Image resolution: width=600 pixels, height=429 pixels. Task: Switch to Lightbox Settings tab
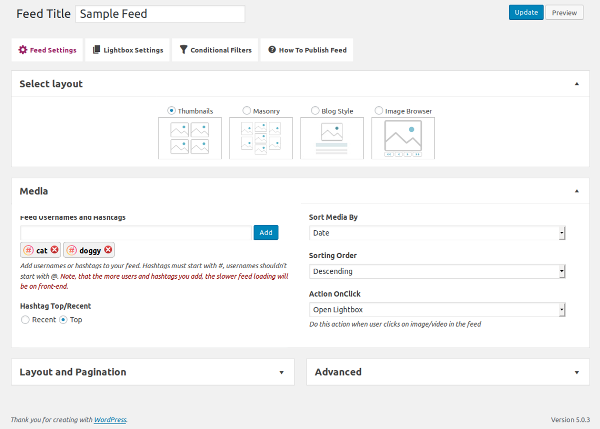127,50
